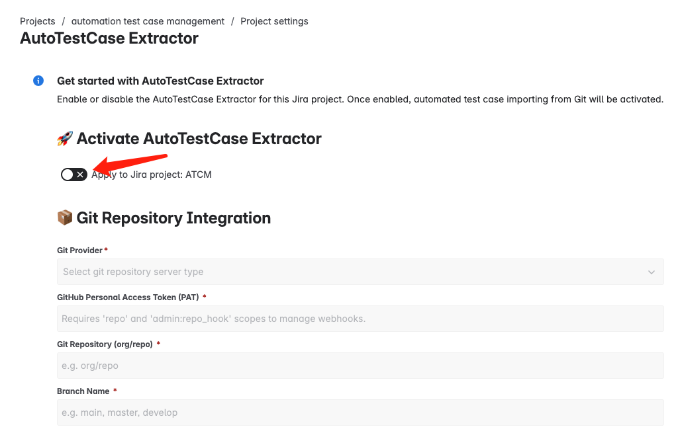Viewport: 680px width, 431px height.
Task: Open automation test case management breadcrumb
Action: (x=148, y=21)
